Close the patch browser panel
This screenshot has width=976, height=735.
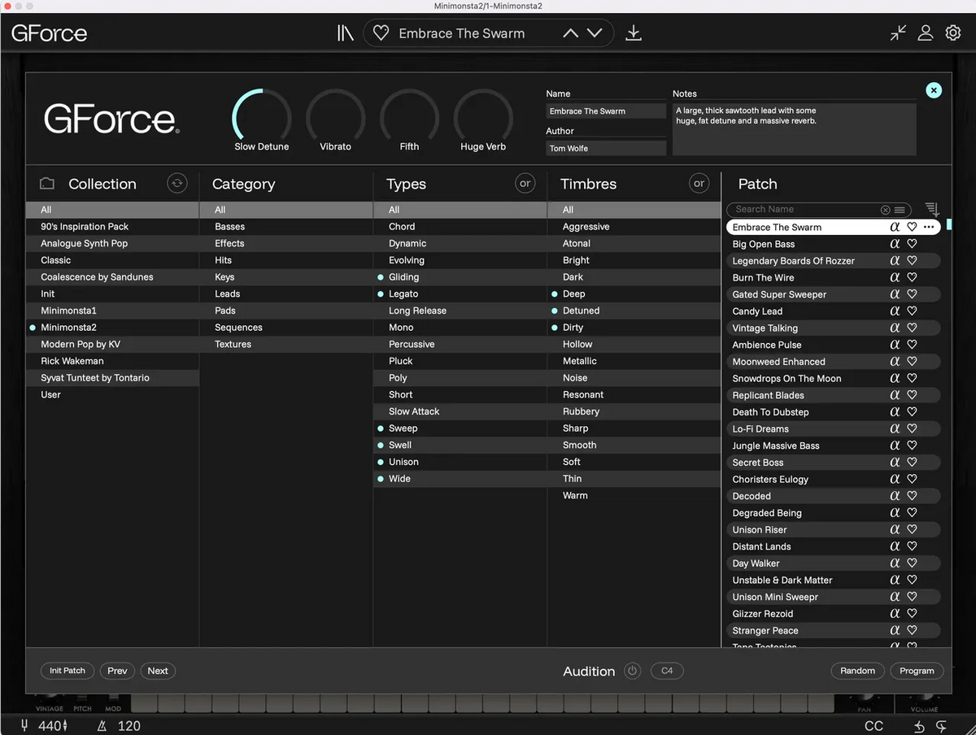tap(934, 90)
